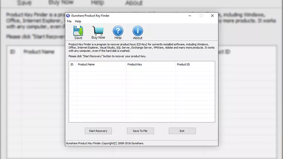Viewport: 283px width, 159px height.
Task: Open the File menu
Action: coord(69,21)
